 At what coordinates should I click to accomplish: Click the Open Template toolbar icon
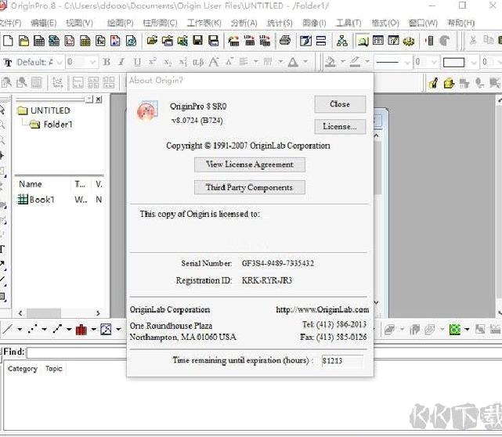tap(167, 41)
